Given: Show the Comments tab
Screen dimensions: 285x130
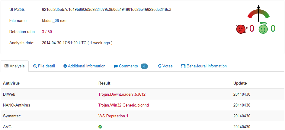Looking at the screenshot, I should pyautogui.click(x=131, y=66).
